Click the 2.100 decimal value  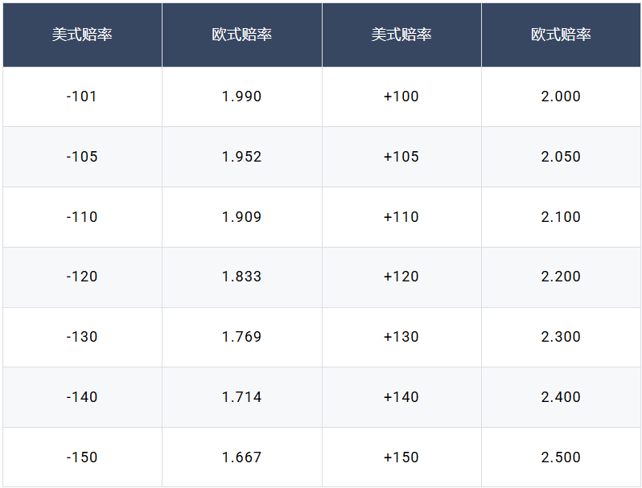[x=561, y=217]
